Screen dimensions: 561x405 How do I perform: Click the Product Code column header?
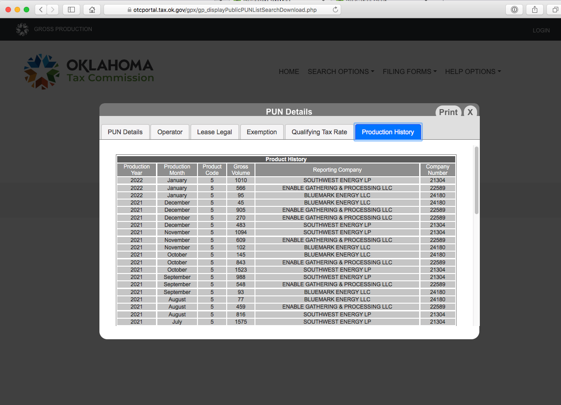click(x=212, y=170)
